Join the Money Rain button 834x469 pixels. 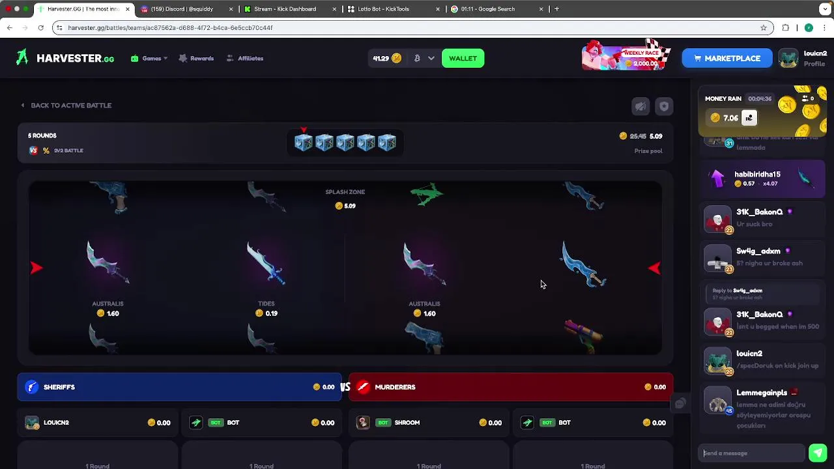(749, 118)
